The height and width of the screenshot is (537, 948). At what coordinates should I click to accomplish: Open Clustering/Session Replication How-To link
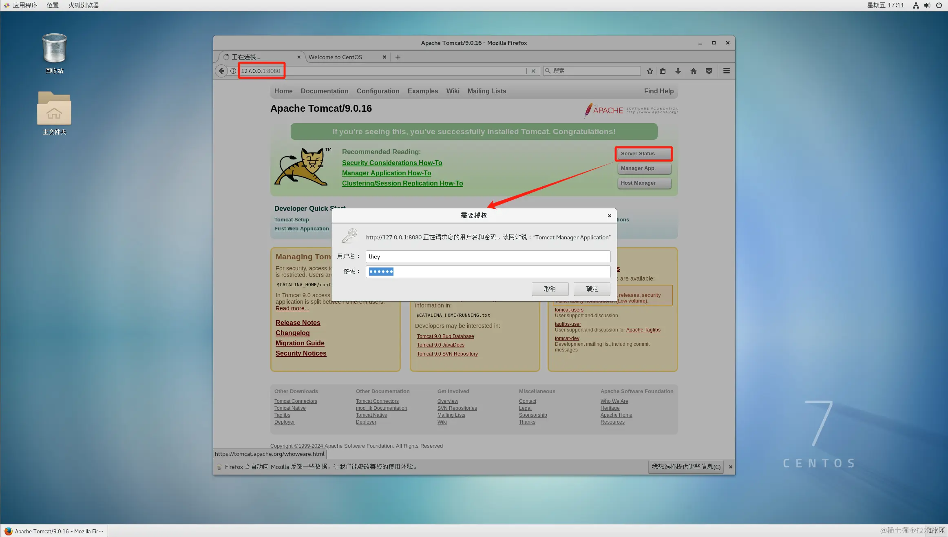point(402,183)
